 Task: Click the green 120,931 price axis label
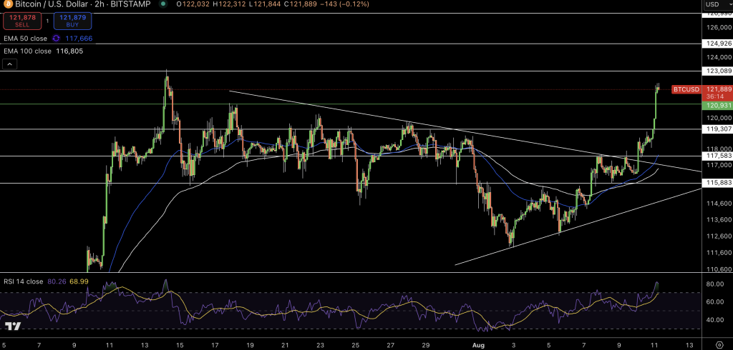717,106
